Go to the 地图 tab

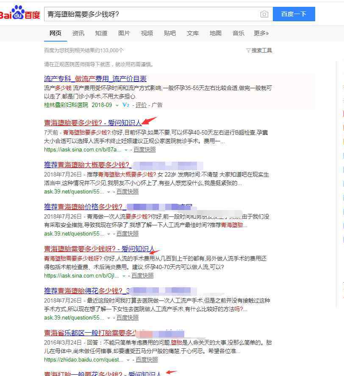[x=216, y=33]
